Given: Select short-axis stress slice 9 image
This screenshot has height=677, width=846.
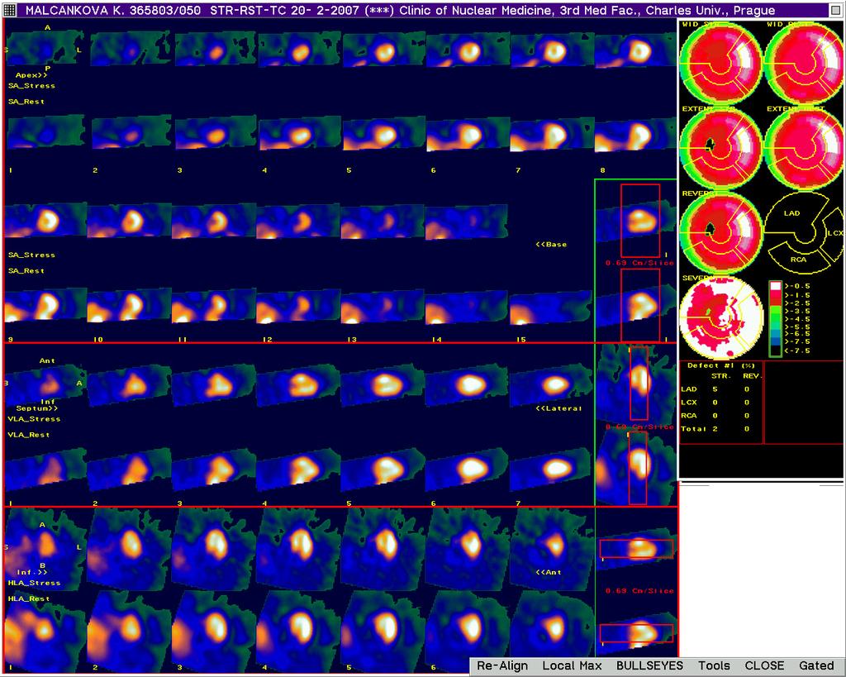Looking at the screenshot, I should [x=45, y=220].
